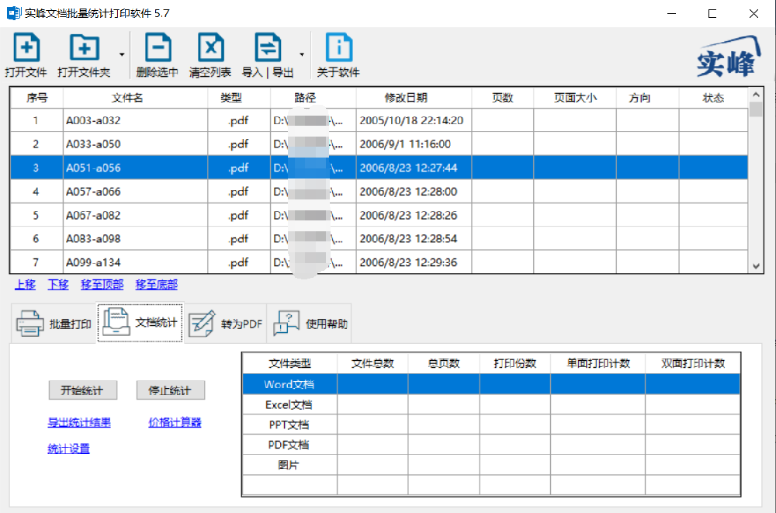Open the 导出统计结果 link
Screen dimensions: 776x513
click(x=79, y=422)
